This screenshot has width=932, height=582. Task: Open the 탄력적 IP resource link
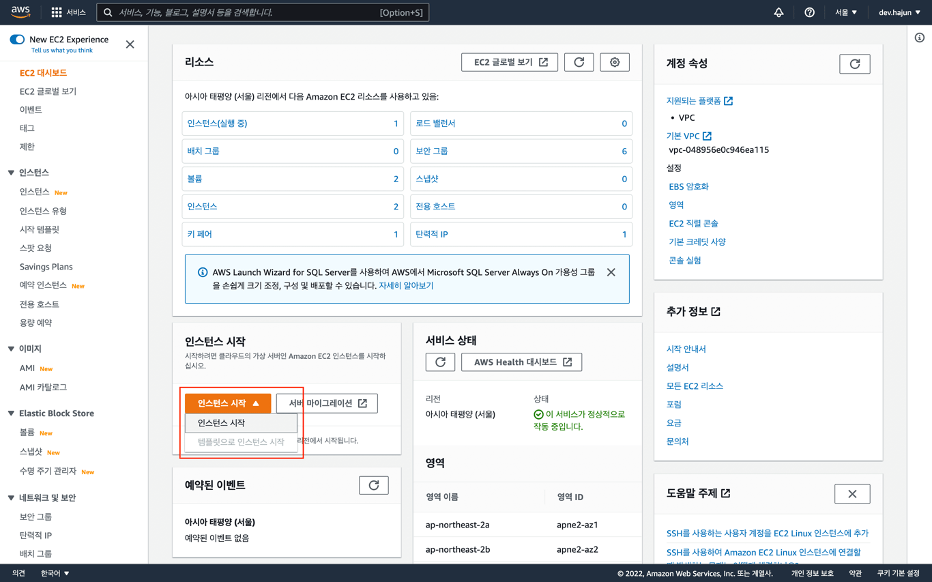[x=432, y=234]
